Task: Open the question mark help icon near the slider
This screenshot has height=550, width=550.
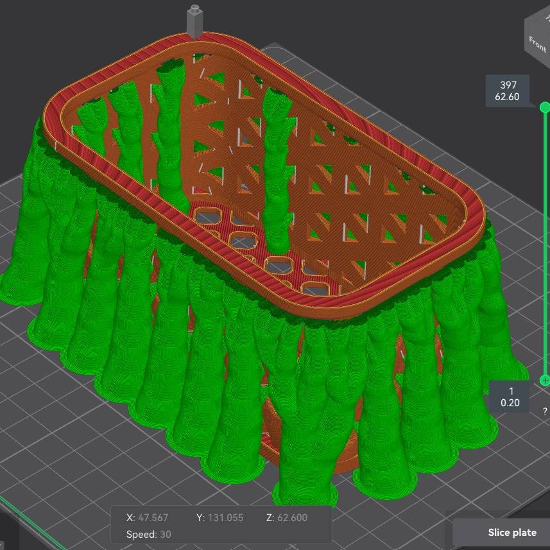Action: tap(545, 411)
